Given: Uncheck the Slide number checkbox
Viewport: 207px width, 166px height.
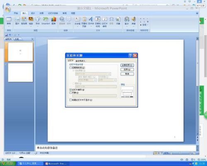Looking at the screenshot, I should click(x=71, y=90).
